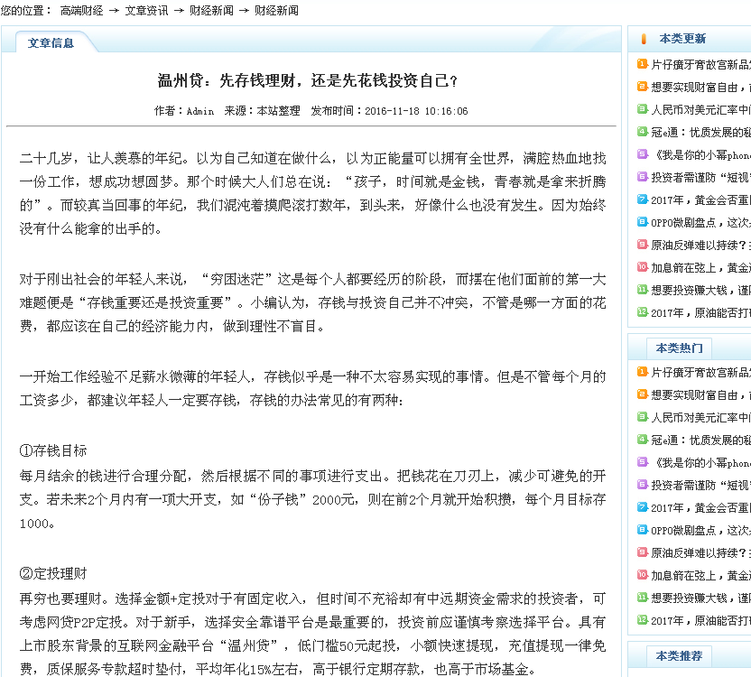Open 人民币对美元汇率 article in 本类更新
751x677 pixels.
tap(700, 109)
